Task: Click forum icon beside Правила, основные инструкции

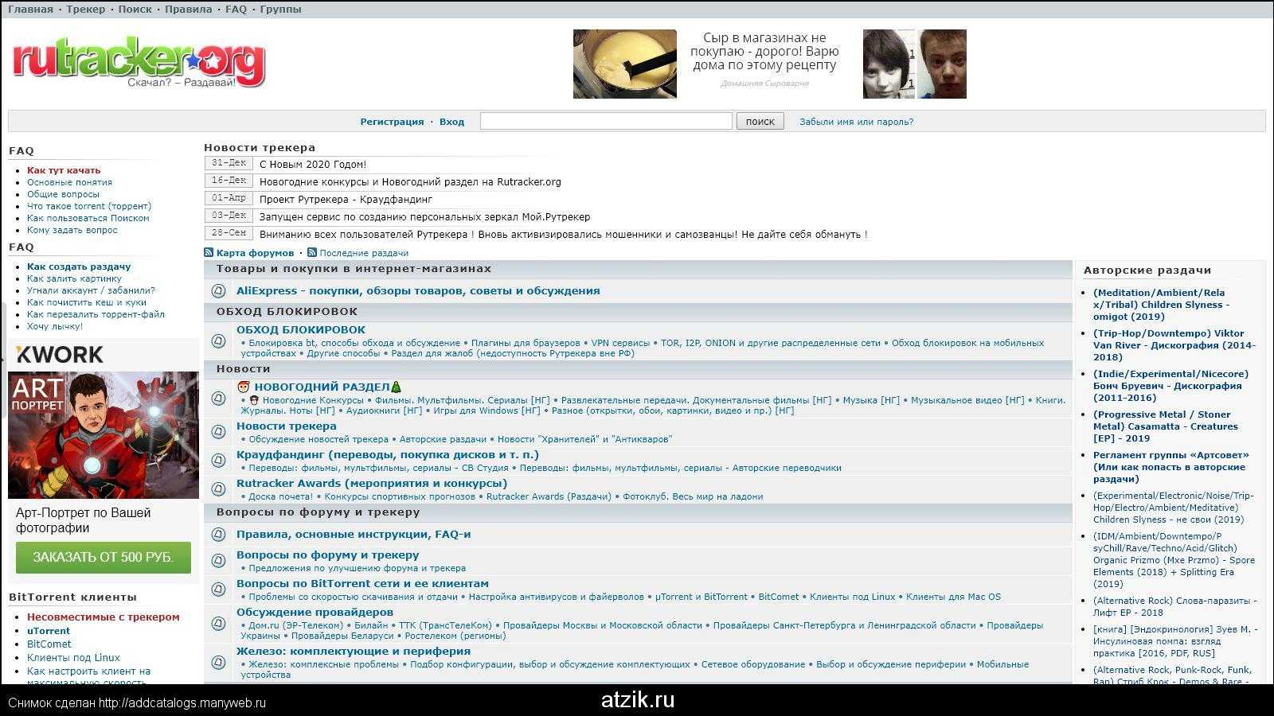Action: click(218, 535)
